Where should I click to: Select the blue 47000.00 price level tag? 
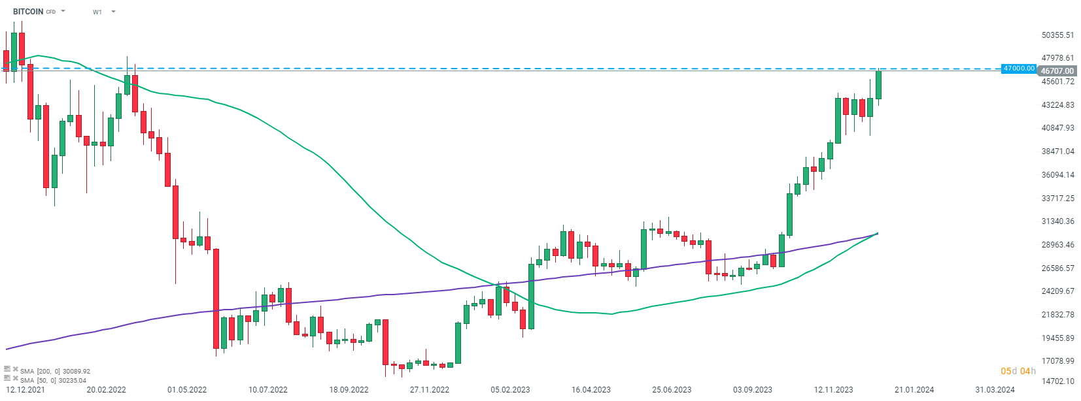[1019, 69]
